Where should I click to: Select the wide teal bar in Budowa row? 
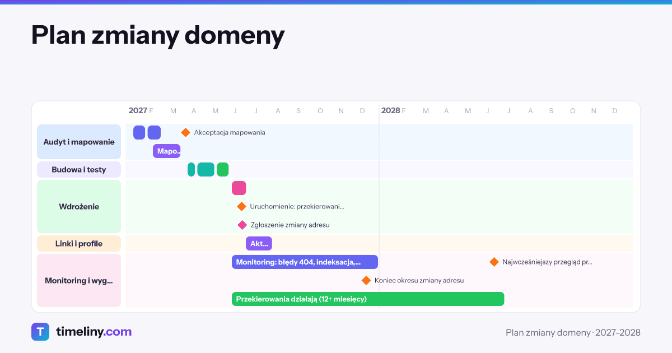[x=206, y=169]
